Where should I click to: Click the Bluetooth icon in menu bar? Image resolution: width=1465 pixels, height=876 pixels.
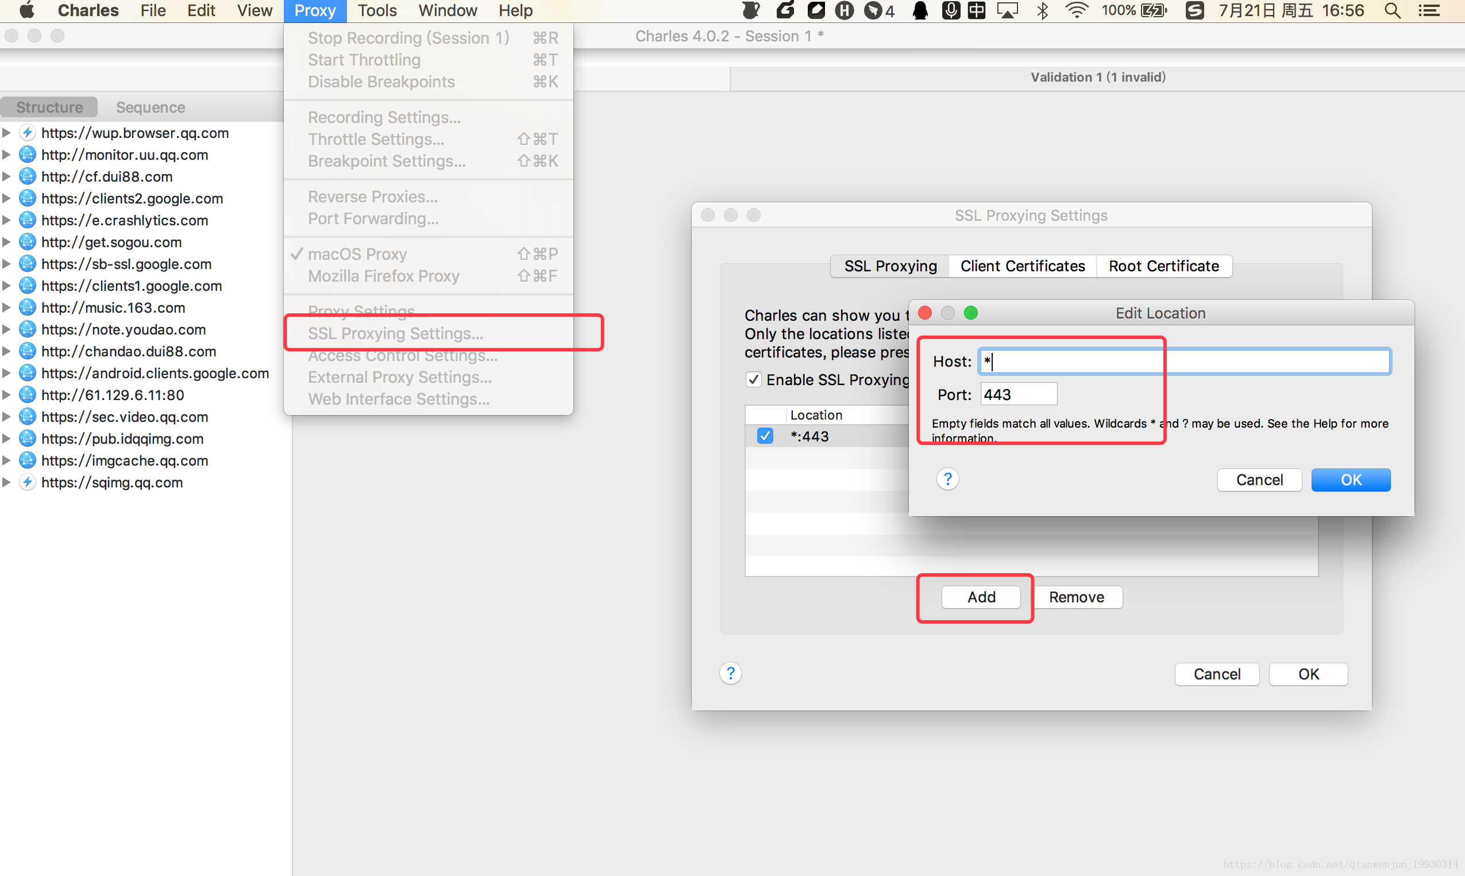(x=1043, y=10)
